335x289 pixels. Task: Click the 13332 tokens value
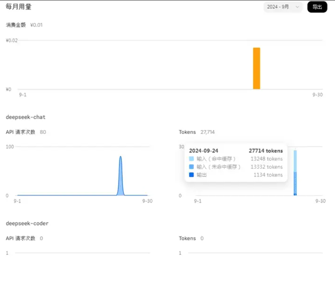[x=266, y=167]
